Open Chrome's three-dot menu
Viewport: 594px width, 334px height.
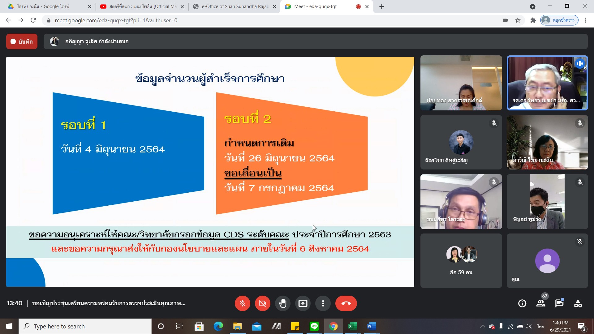(585, 20)
